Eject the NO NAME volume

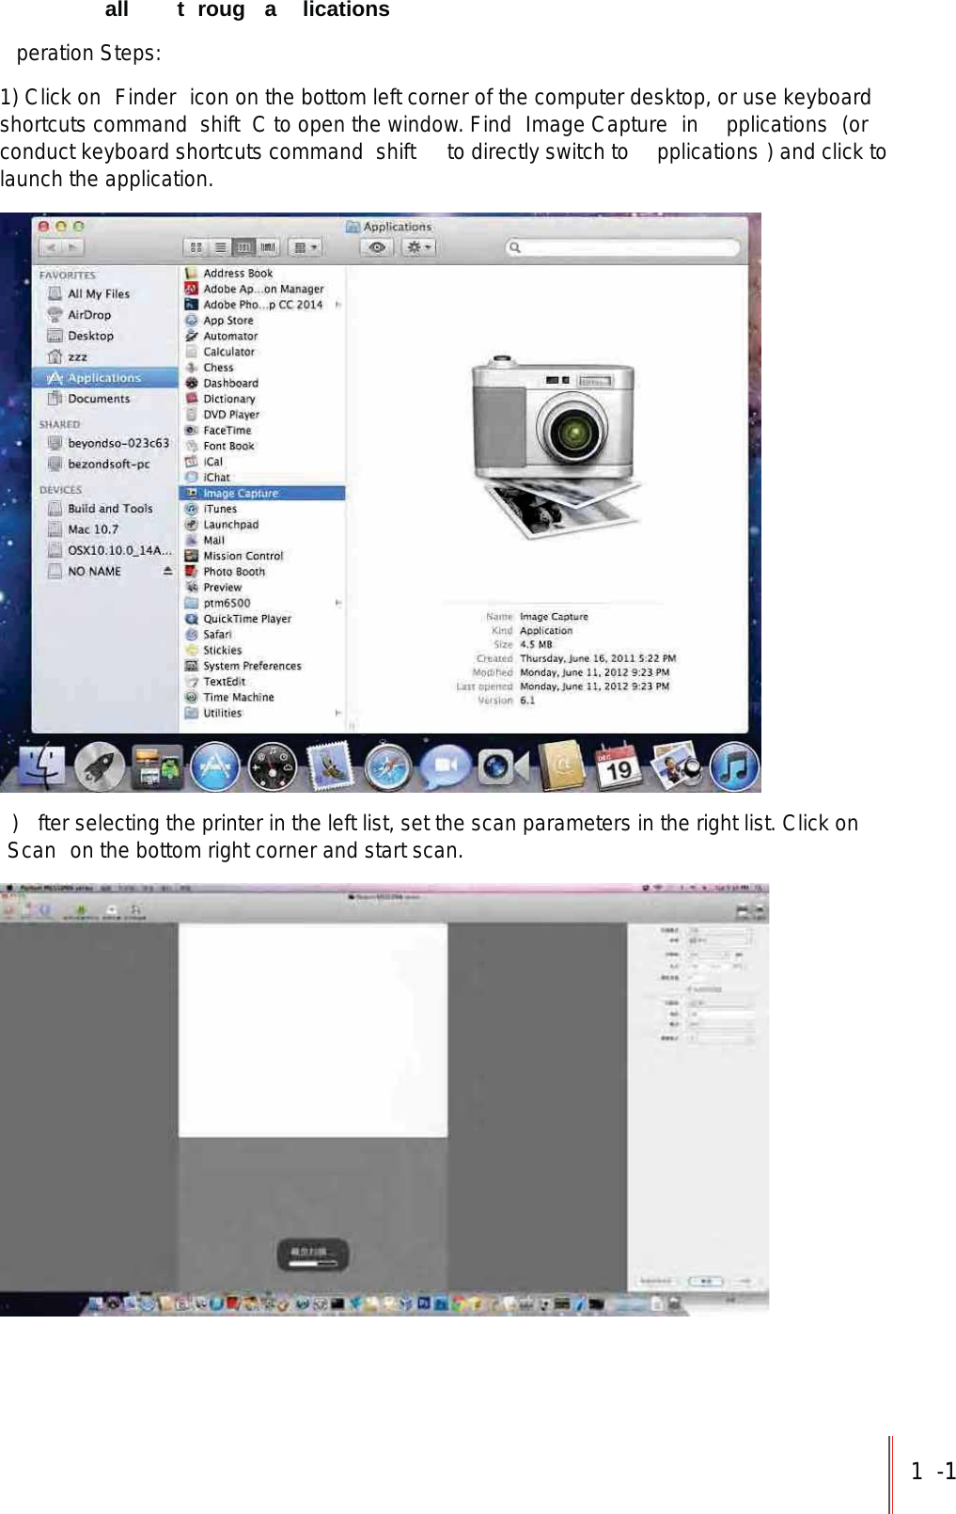pos(168,571)
